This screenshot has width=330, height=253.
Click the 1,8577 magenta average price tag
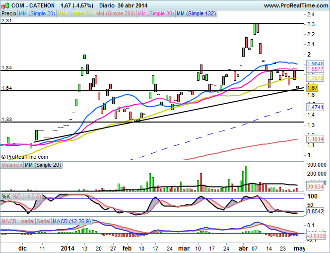coord(315,69)
